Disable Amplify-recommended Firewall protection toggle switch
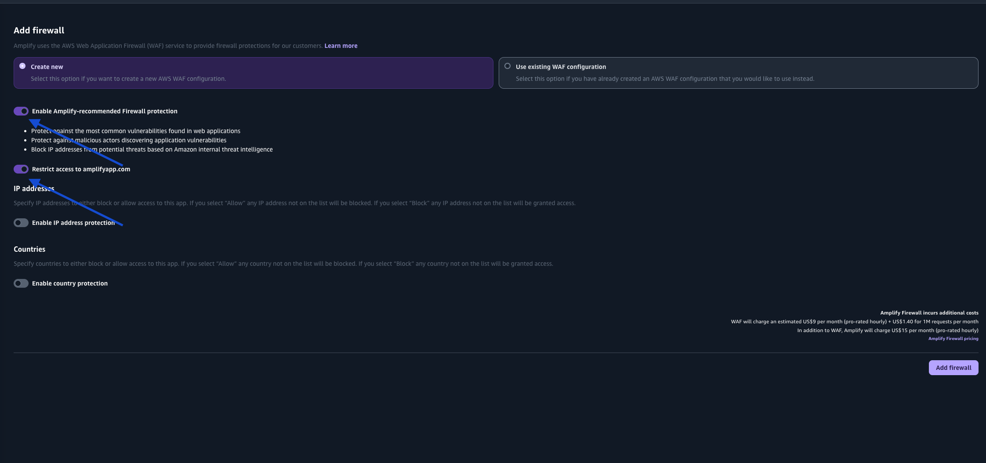Viewport: 986px width, 463px height. click(x=21, y=111)
